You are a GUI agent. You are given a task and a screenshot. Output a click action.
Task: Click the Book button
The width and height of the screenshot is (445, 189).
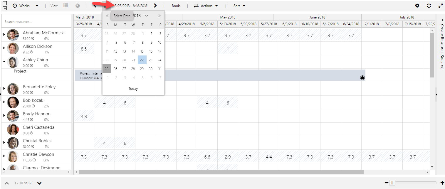coord(176,6)
